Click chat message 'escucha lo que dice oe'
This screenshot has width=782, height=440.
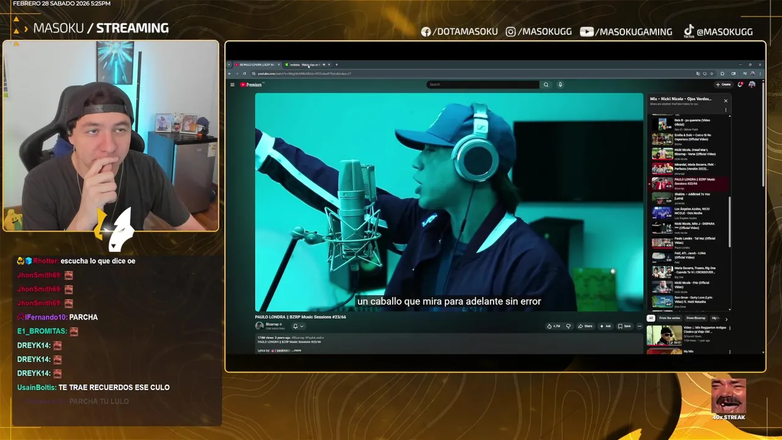click(x=98, y=261)
